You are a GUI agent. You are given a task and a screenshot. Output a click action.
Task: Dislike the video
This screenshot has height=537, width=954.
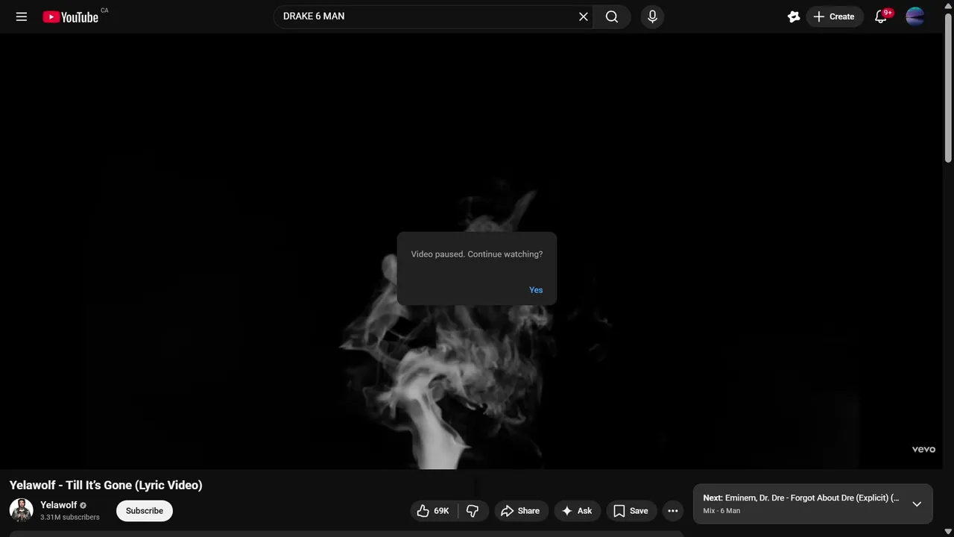pyautogui.click(x=473, y=511)
